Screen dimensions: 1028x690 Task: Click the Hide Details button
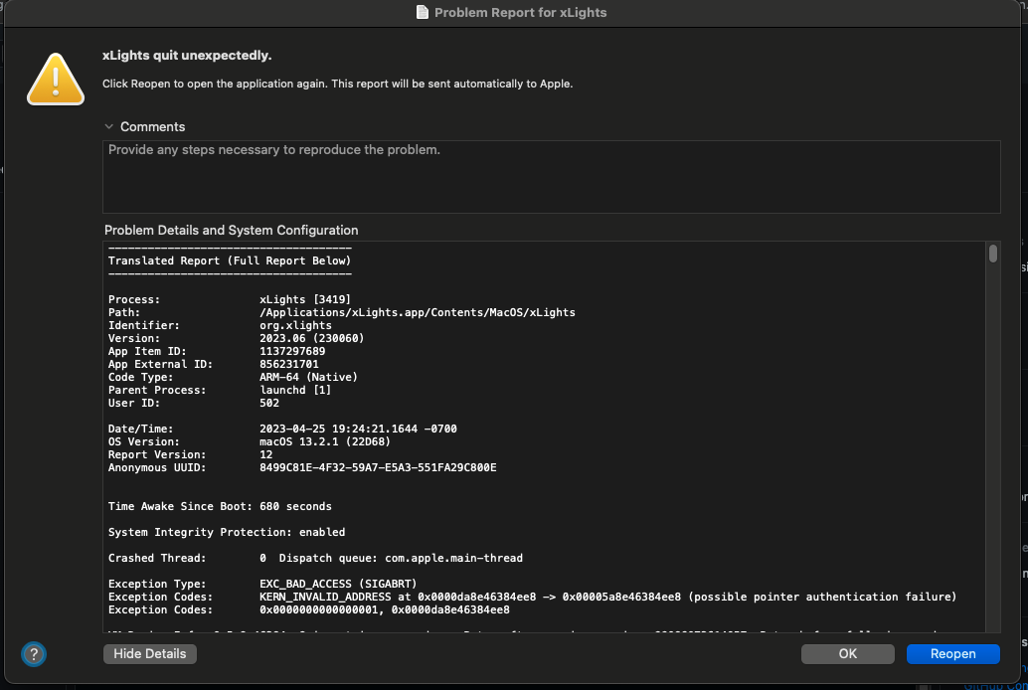pos(149,653)
